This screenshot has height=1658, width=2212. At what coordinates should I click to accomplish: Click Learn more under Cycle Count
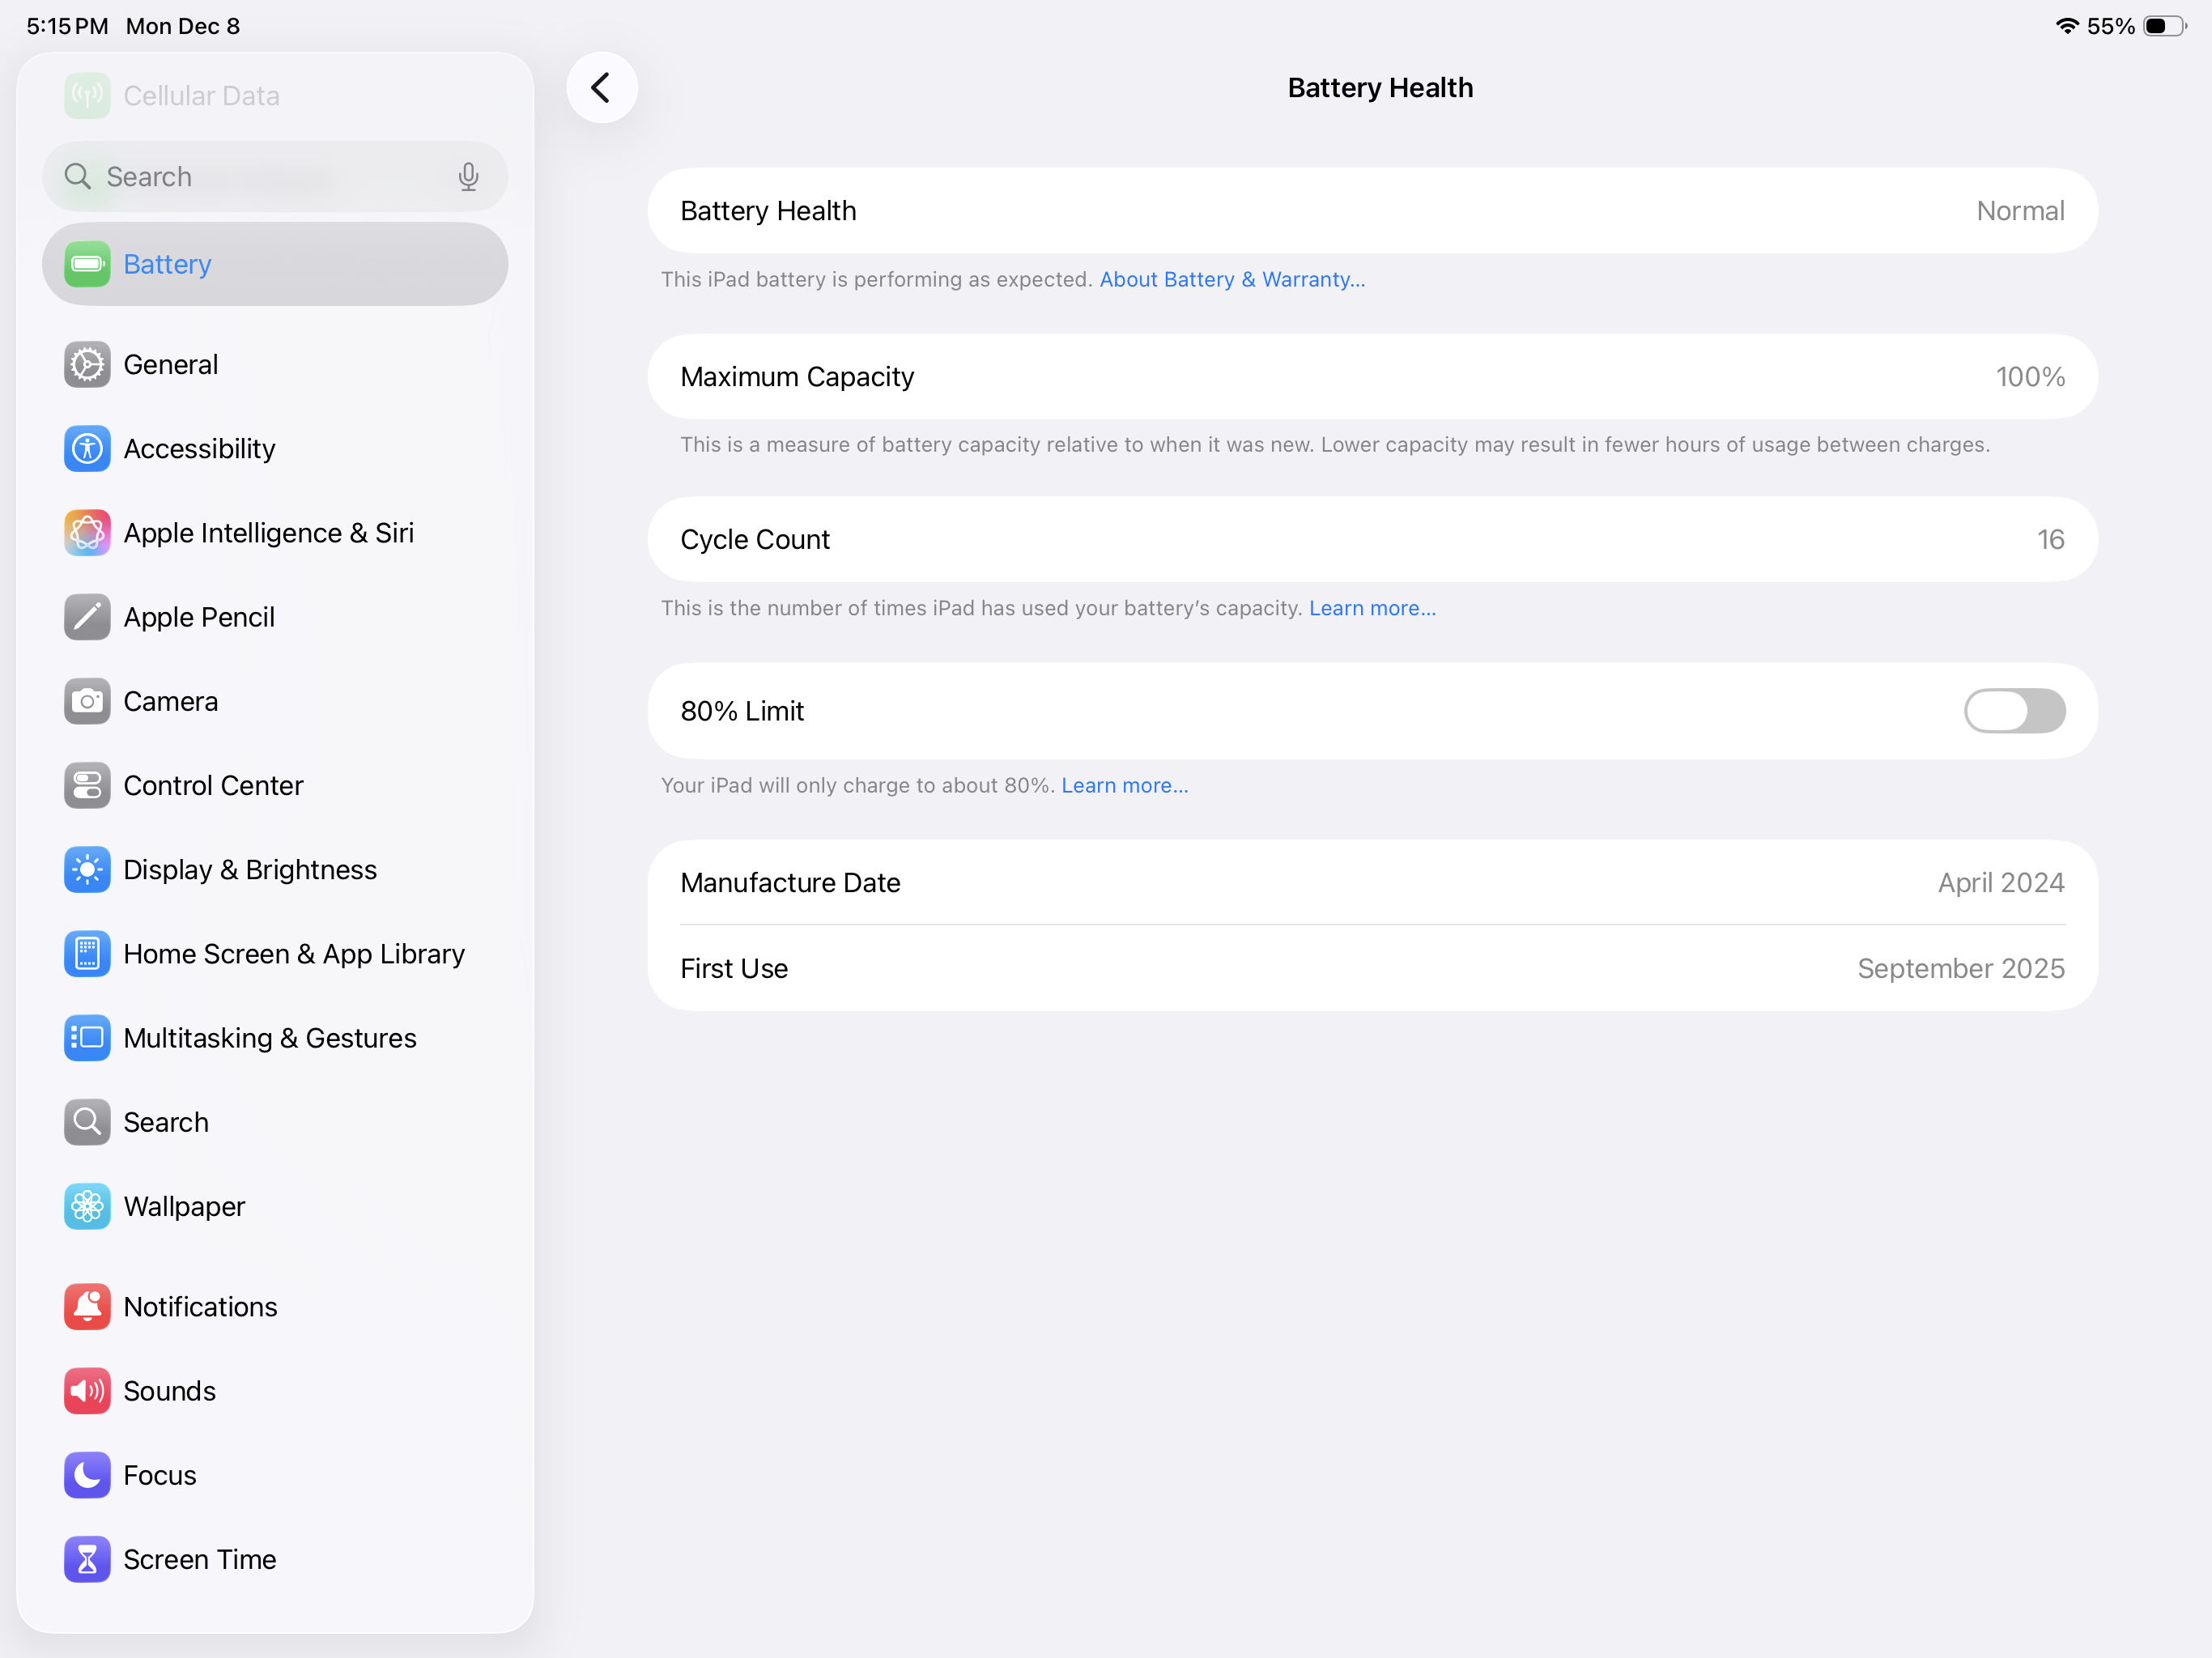(1371, 608)
